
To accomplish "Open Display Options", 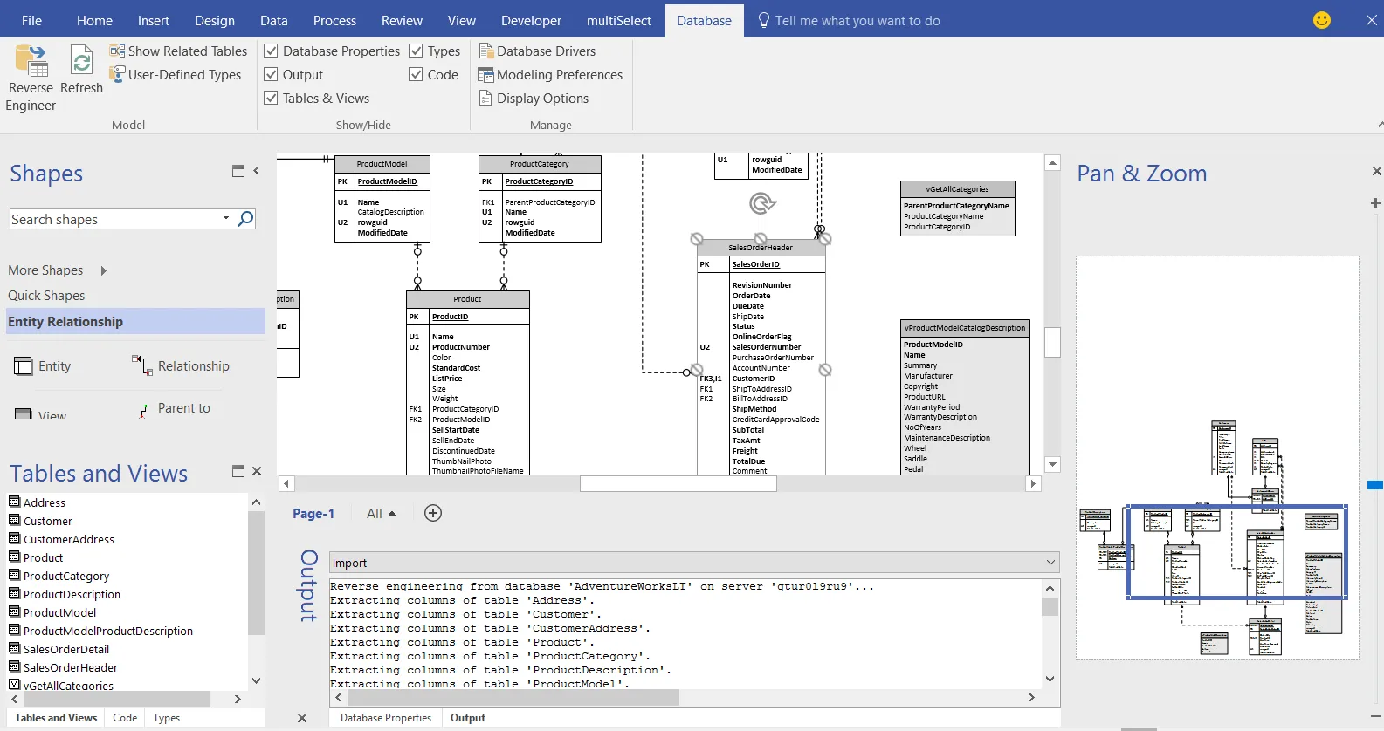I will click(534, 99).
